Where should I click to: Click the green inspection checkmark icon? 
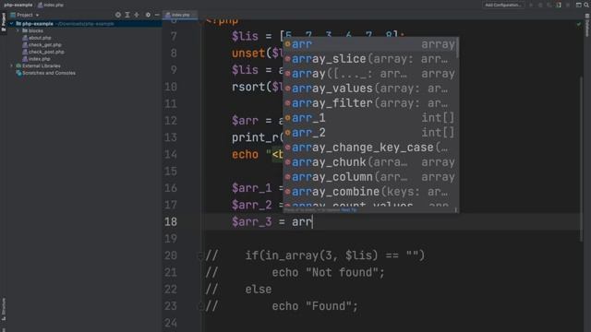click(x=579, y=24)
